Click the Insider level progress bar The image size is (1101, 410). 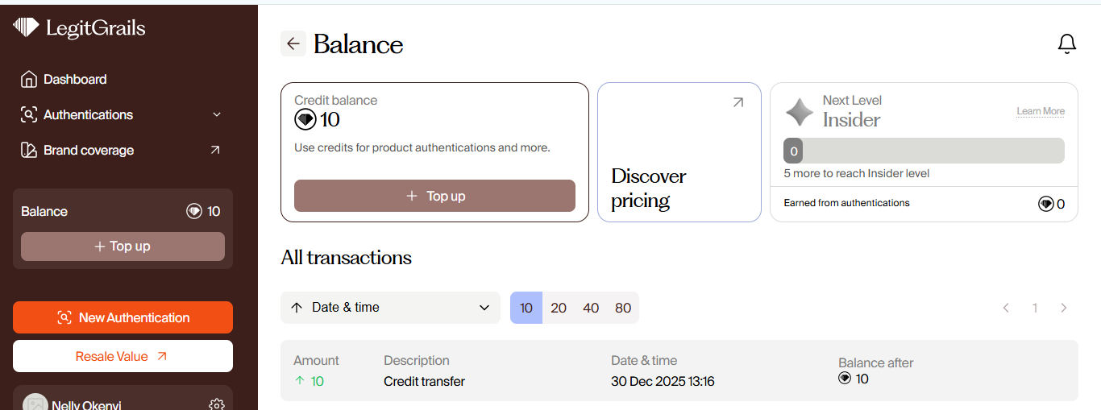(x=924, y=151)
